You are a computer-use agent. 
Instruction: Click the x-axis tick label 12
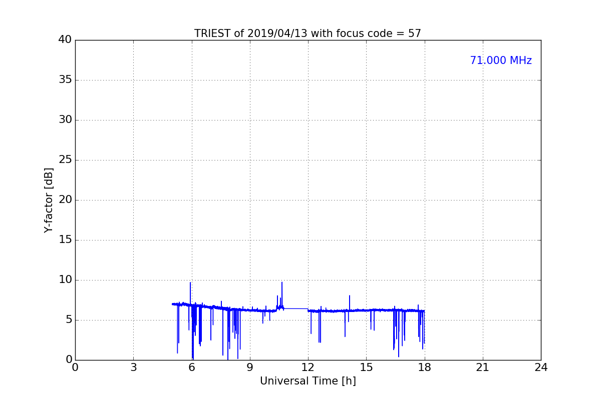click(x=308, y=367)
